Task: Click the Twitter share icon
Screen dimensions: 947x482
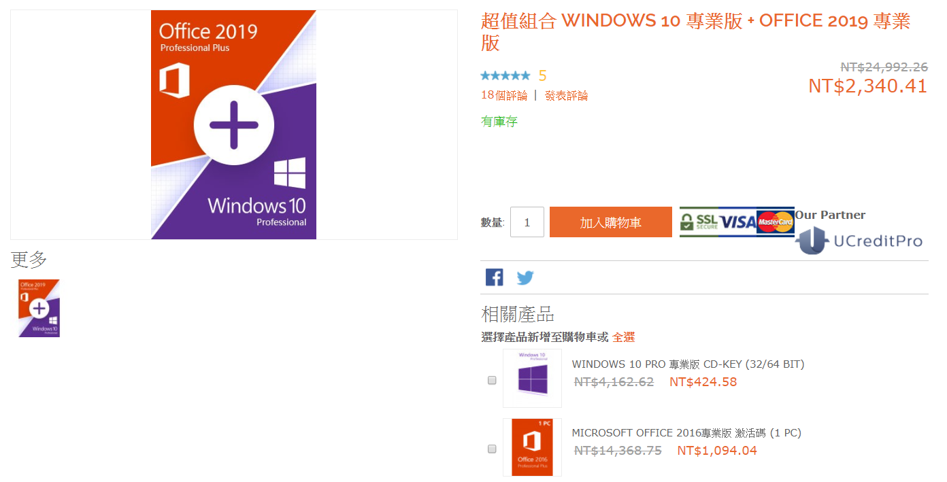Action: tap(525, 277)
